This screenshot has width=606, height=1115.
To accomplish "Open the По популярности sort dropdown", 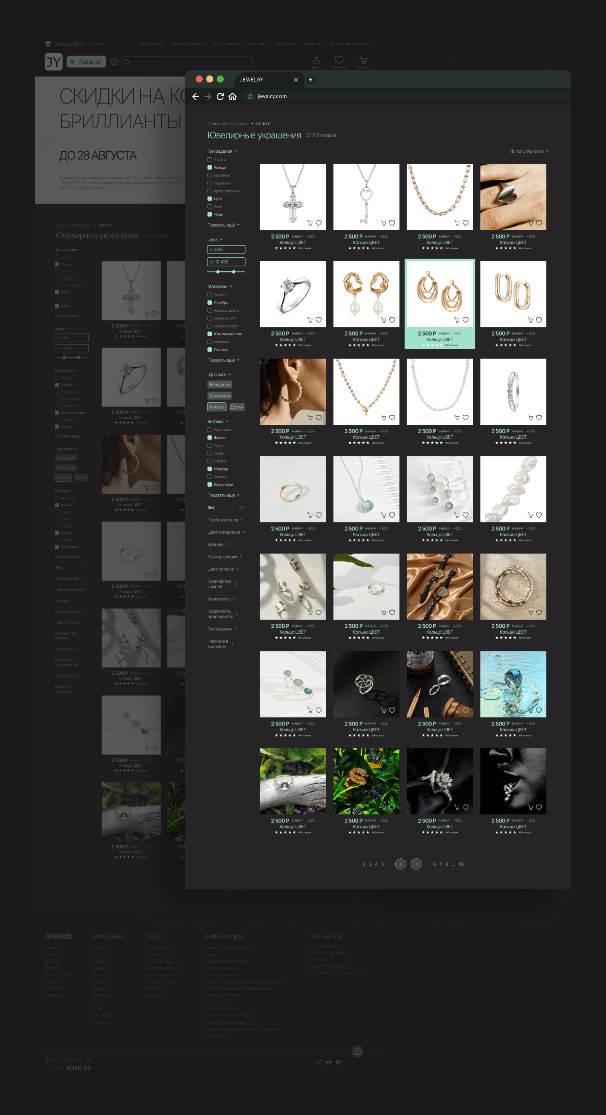I will pyautogui.click(x=528, y=152).
